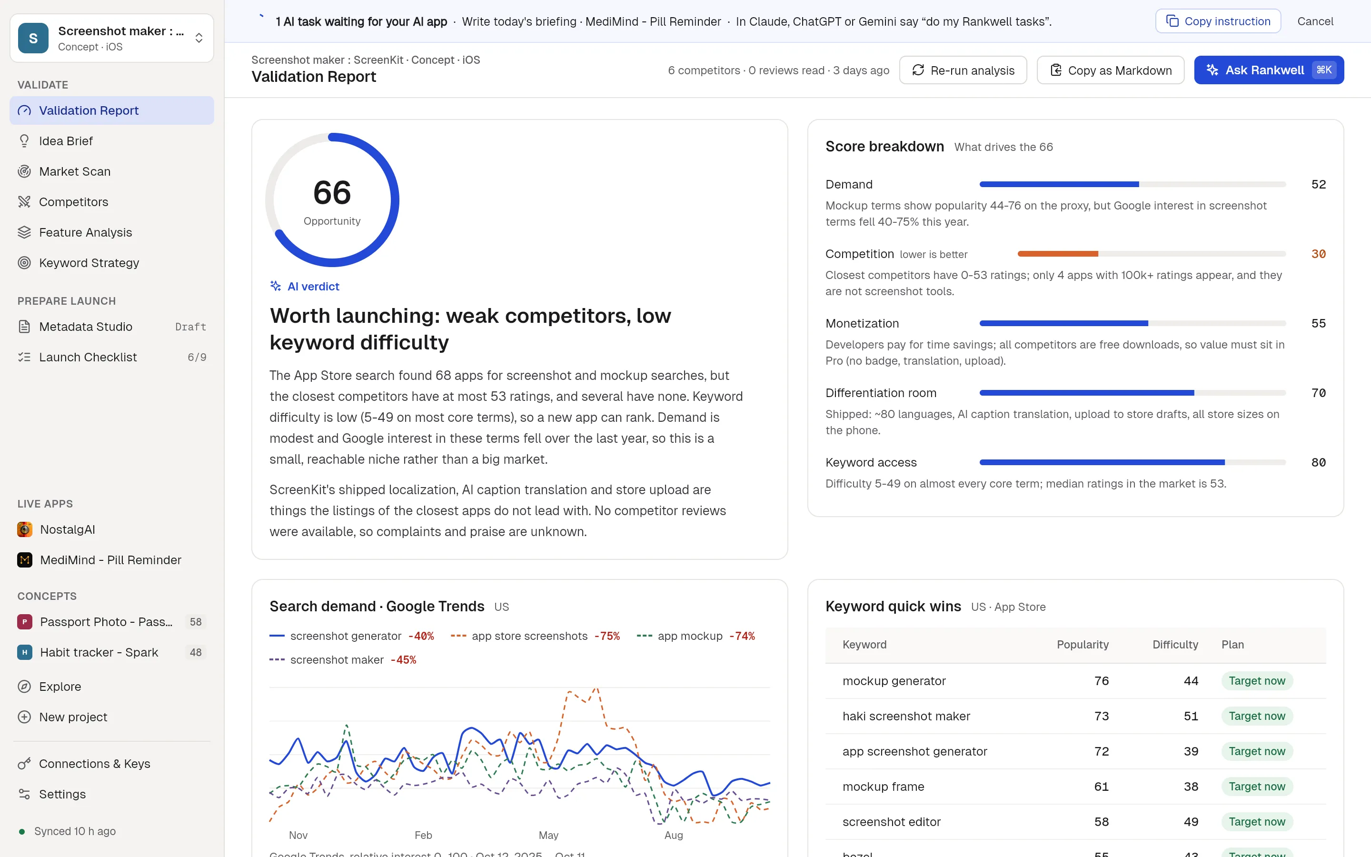
Task: Open Ask Rankwell assistant
Action: pos(1269,70)
